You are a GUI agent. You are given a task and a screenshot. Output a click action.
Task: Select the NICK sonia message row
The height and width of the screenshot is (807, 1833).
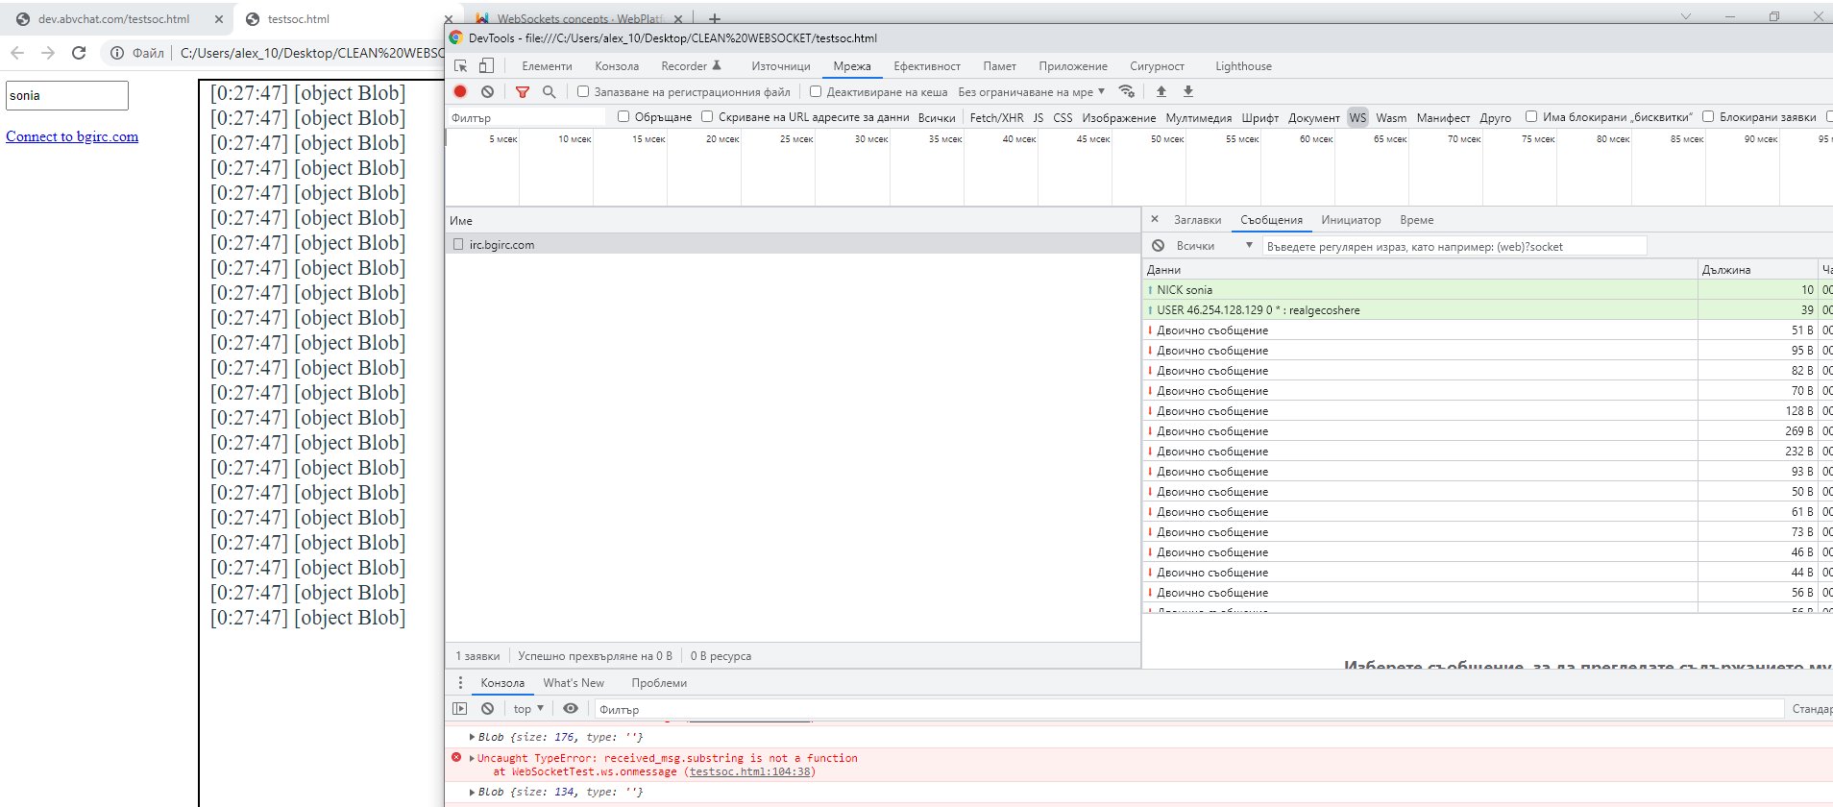coord(1487,289)
